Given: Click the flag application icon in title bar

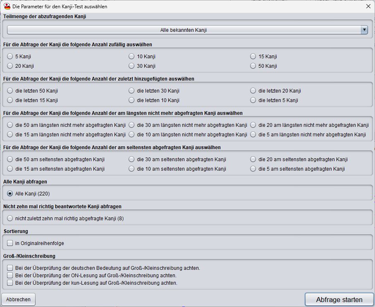Looking at the screenshot, I should (7, 6).
